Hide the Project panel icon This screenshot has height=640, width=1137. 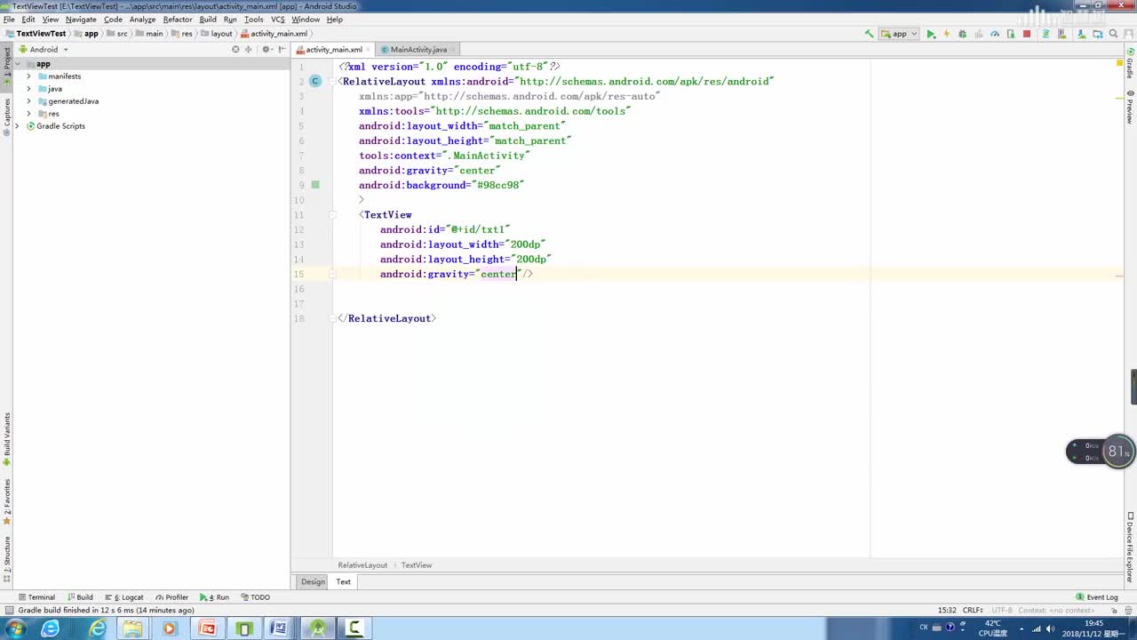282,50
